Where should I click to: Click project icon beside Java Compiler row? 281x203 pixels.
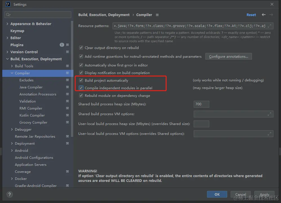tap(67, 87)
